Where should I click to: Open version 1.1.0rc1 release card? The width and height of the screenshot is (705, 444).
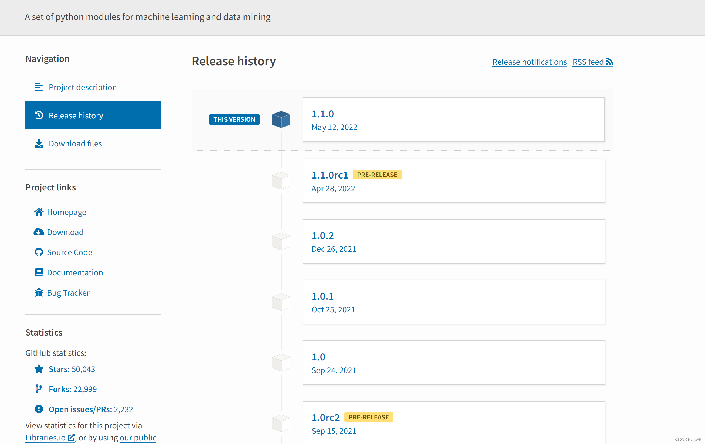tap(330, 175)
